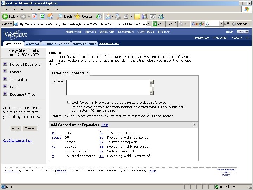Screen dimensions: 253x190
Task: Click the green Refresh page icon
Action: pos(43,16)
